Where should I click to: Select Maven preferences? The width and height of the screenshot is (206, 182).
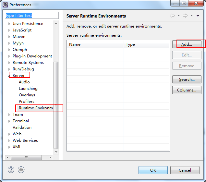[x=19, y=37]
